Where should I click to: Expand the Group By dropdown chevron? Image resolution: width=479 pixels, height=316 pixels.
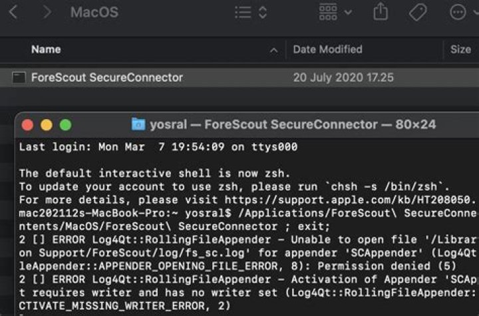[349, 12]
